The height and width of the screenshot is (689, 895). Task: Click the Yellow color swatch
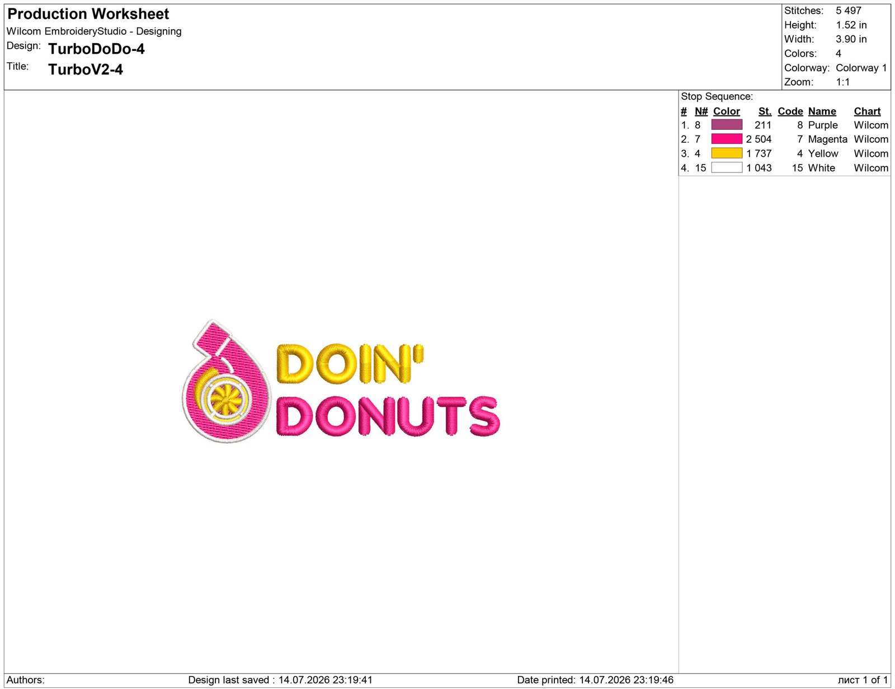point(727,153)
